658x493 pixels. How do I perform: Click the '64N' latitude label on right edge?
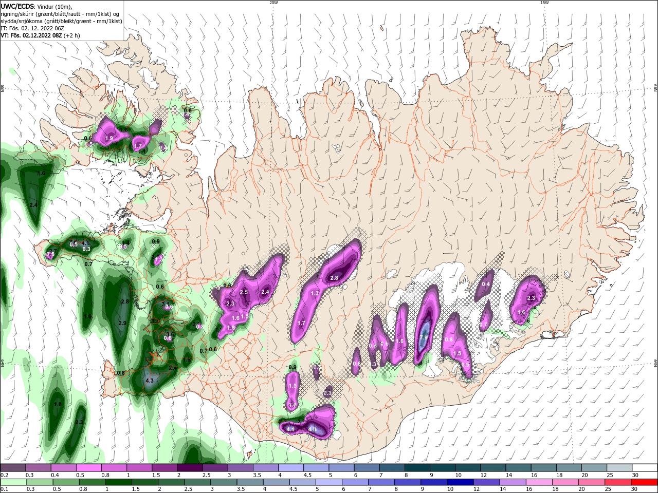[x=655, y=363]
